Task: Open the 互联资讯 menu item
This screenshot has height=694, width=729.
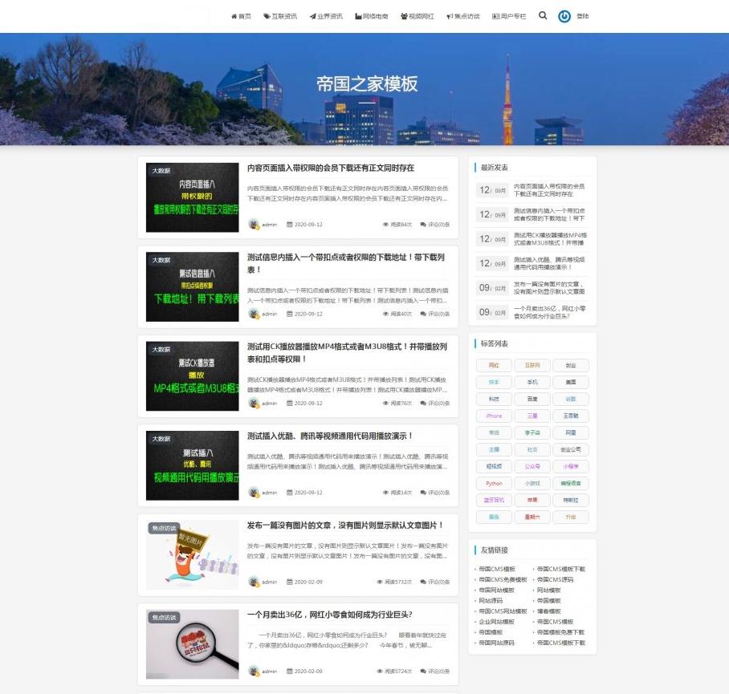Action: (x=279, y=15)
